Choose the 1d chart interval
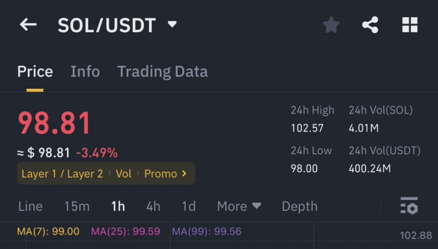This screenshot has width=438, height=249. [189, 206]
